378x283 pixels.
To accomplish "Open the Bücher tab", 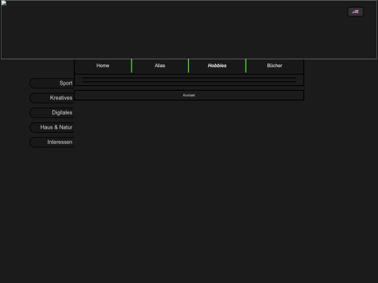I will [x=274, y=66].
